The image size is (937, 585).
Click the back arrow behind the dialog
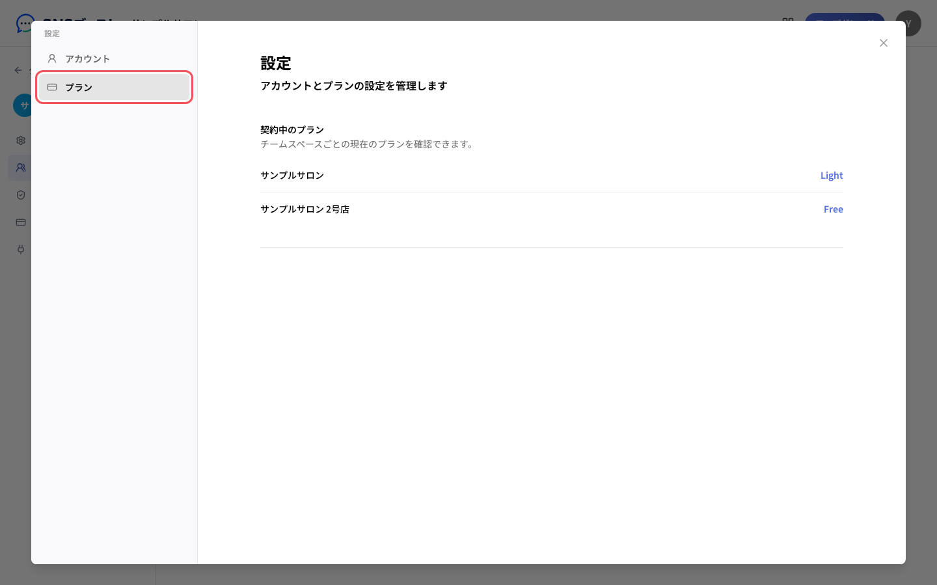click(18, 70)
